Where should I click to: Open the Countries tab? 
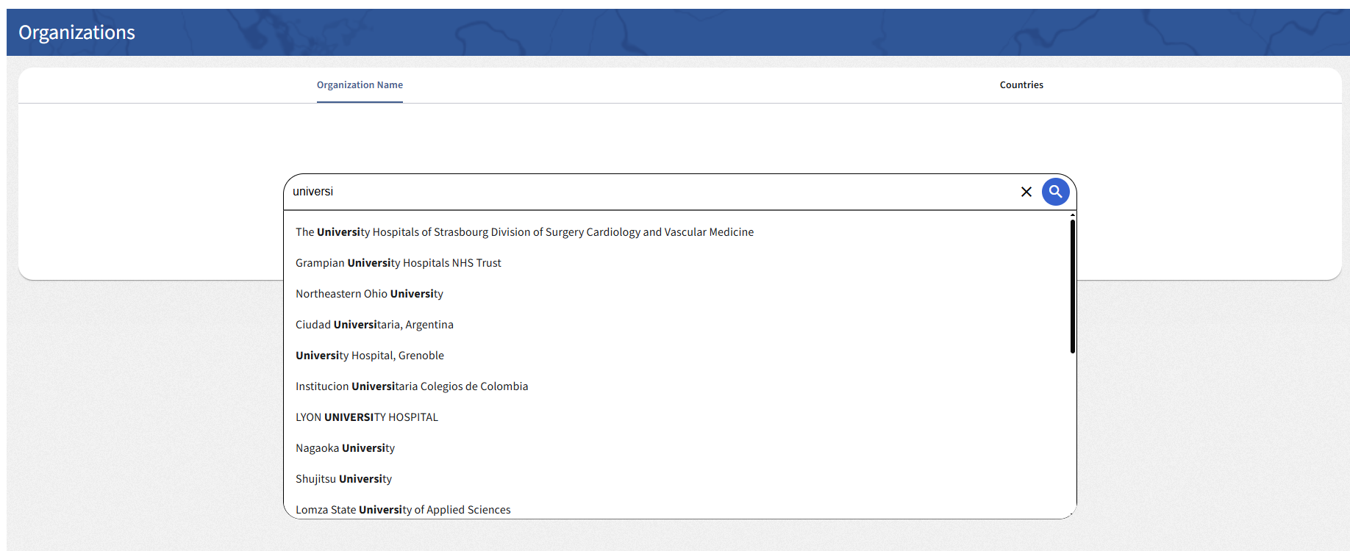1021,85
